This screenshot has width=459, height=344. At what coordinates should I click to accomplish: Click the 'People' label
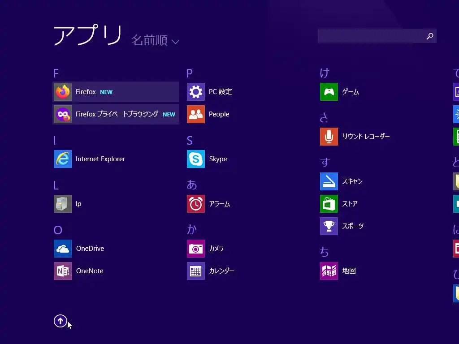point(219,114)
